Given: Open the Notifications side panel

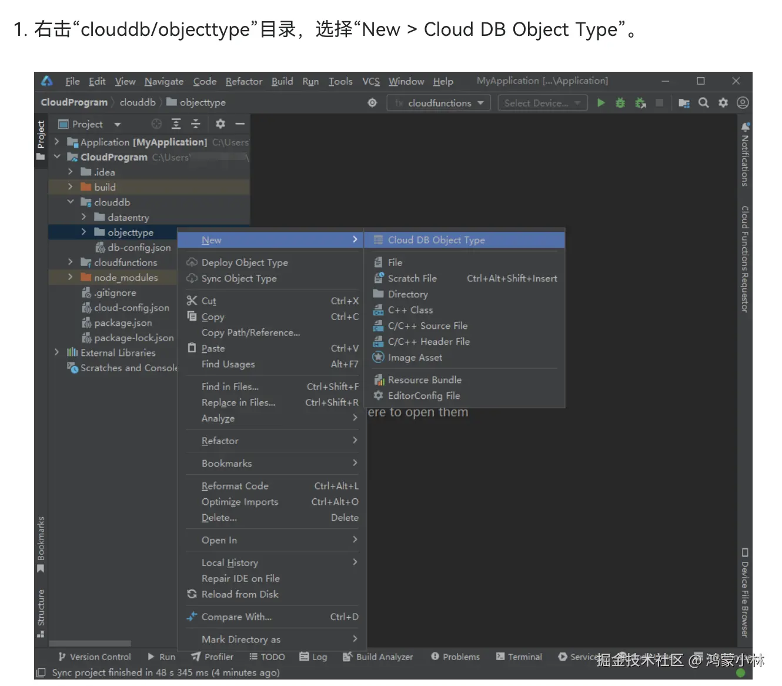Looking at the screenshot, I should click(745, 154).
